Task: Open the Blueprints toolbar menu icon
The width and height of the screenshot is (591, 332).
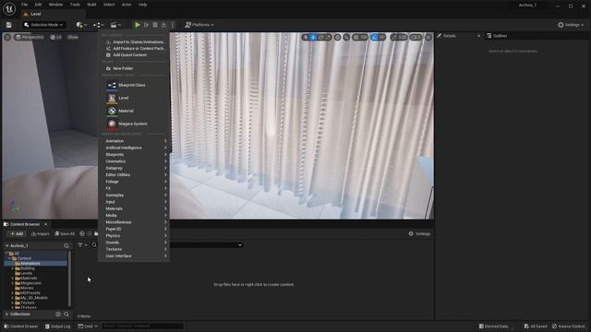Action: [98, 25]
